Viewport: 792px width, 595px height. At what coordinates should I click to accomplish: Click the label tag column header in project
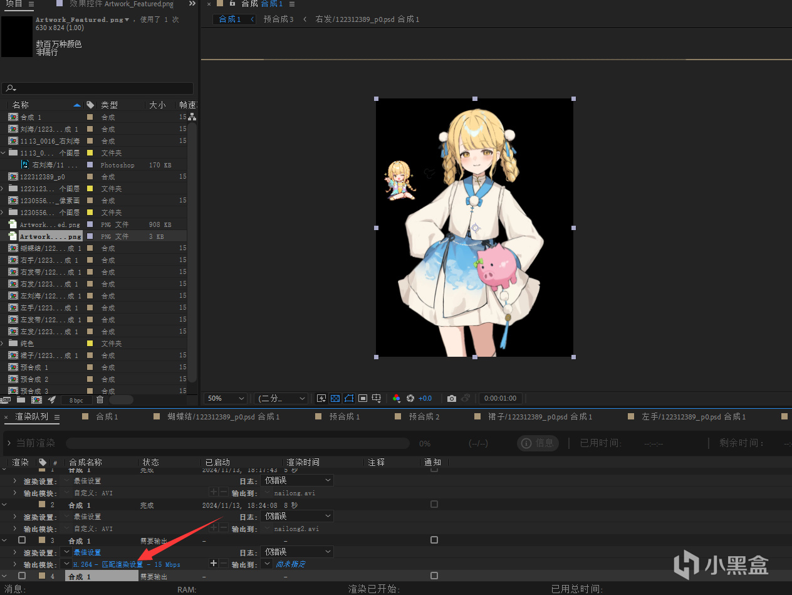point(90,105)
